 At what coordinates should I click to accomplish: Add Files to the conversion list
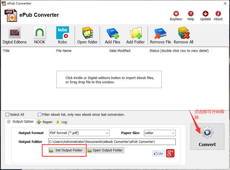112,35
